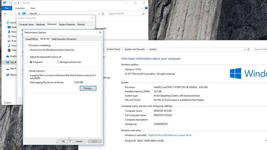Open the Music folder icon in sidebar
Image resolution: width=267 pixels, height=150 pixels.
coord(9,45)
